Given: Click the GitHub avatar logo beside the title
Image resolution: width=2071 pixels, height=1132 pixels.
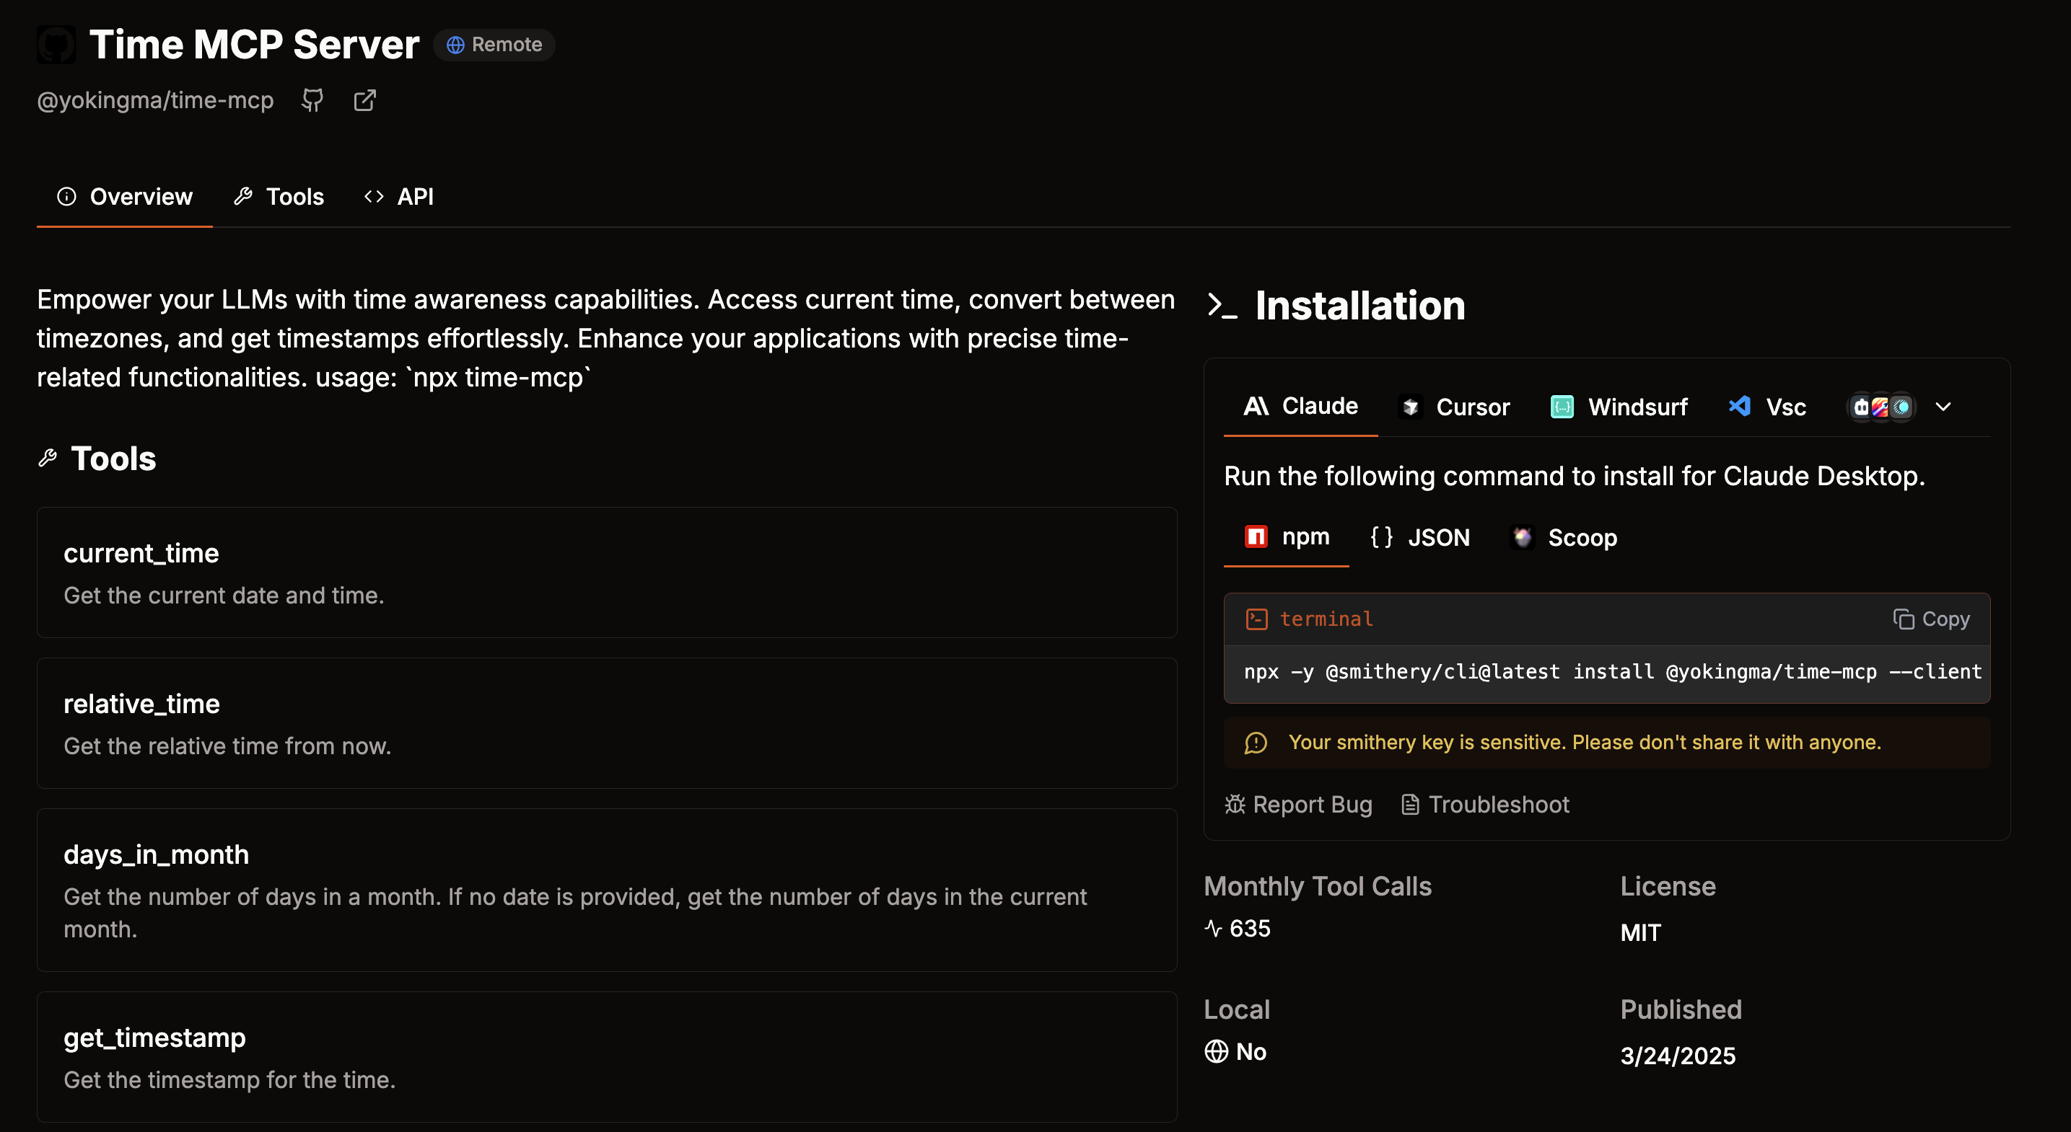Looking at the screenshot, I should (x=56, y=44).
